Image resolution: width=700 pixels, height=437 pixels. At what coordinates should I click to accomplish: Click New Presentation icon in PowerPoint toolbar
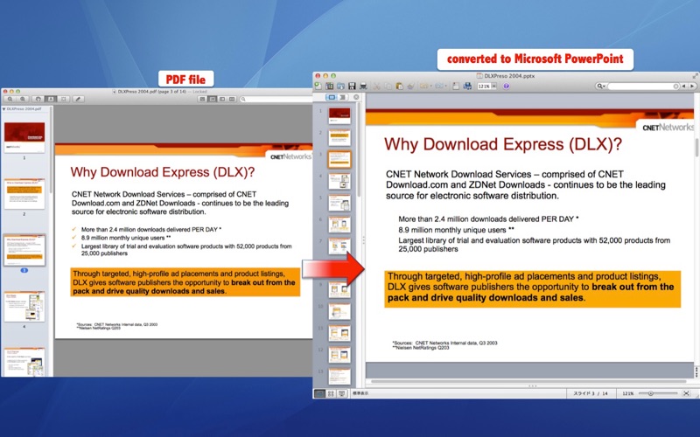[318, 86]
